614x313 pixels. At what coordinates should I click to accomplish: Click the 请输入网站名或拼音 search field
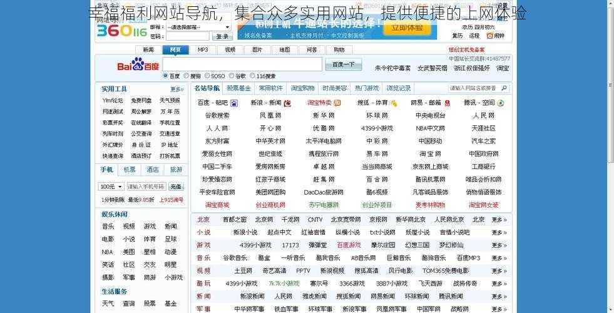click(474, 88)
